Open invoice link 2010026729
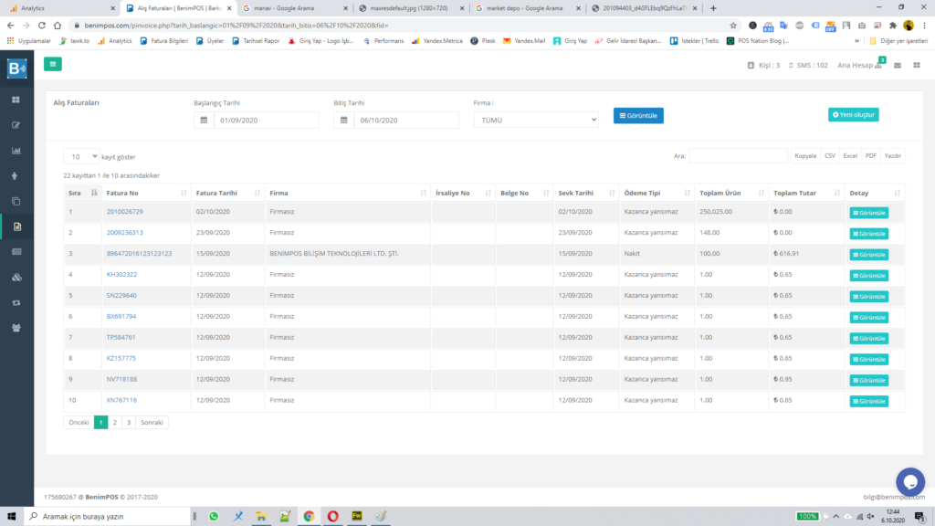Viewport: 935px width, 526px height. [x=124, y=212]
